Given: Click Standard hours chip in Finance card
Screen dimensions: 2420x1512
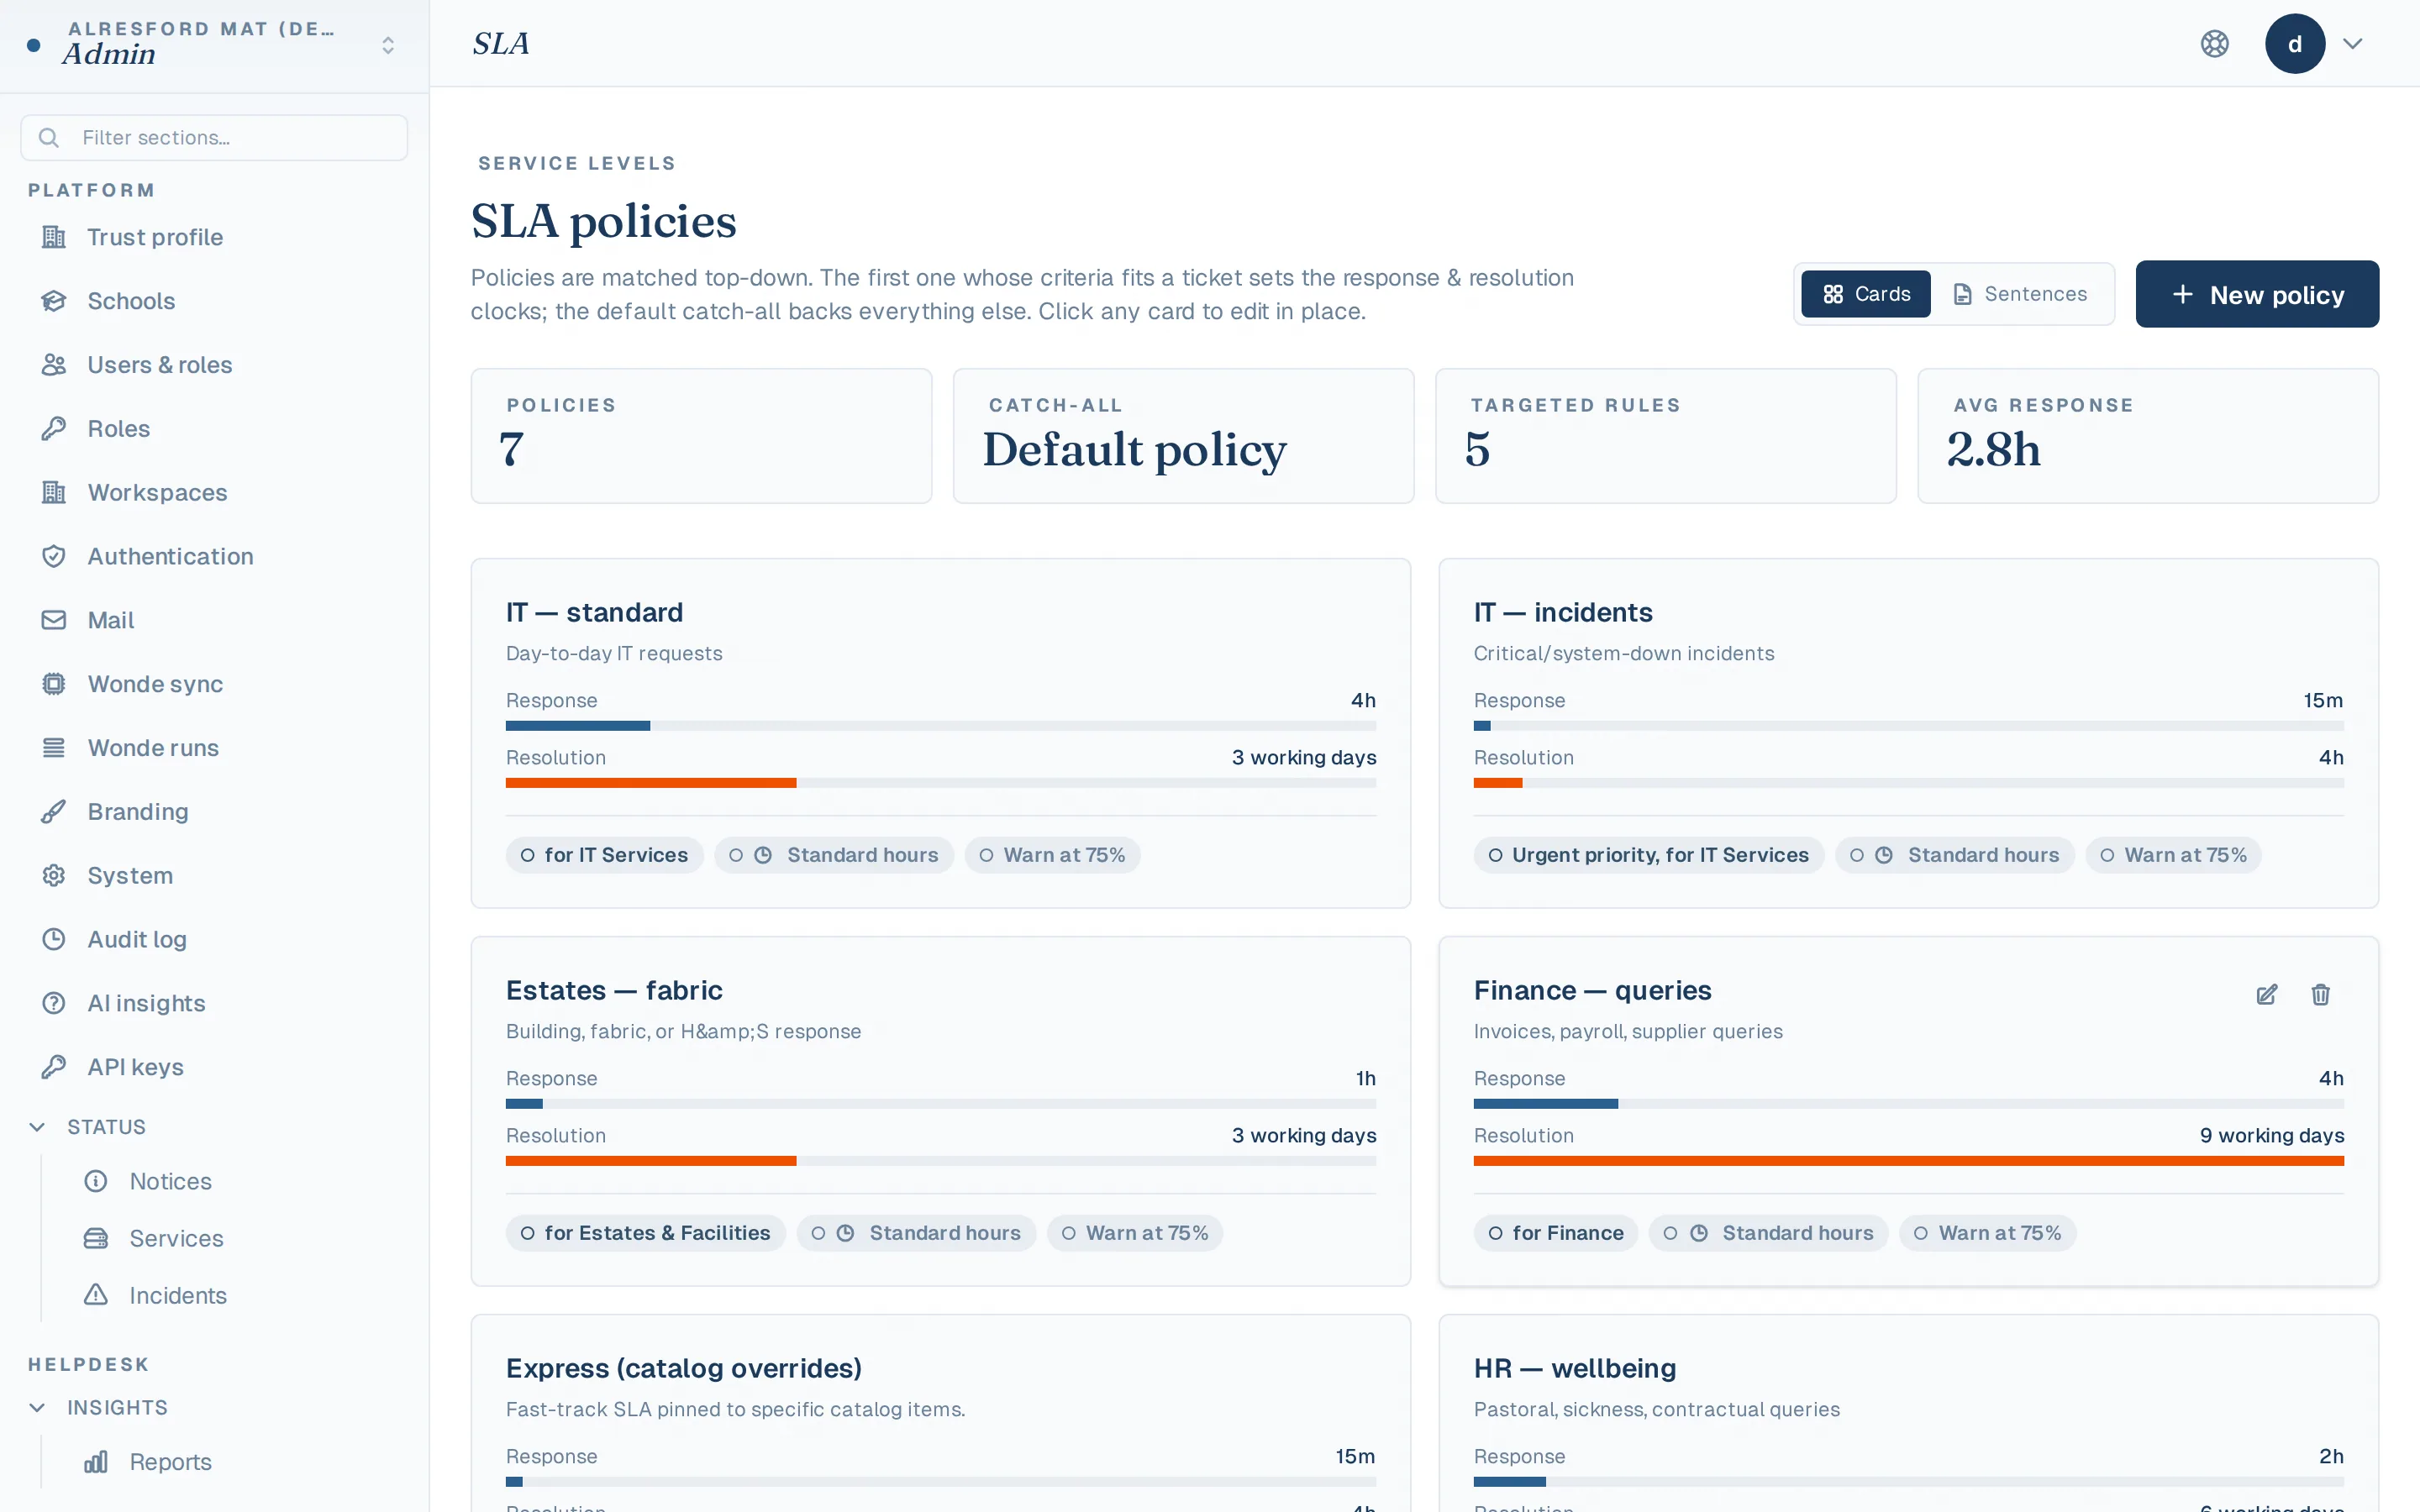Looking at the screenshot, I should tap(1769, 1233).
